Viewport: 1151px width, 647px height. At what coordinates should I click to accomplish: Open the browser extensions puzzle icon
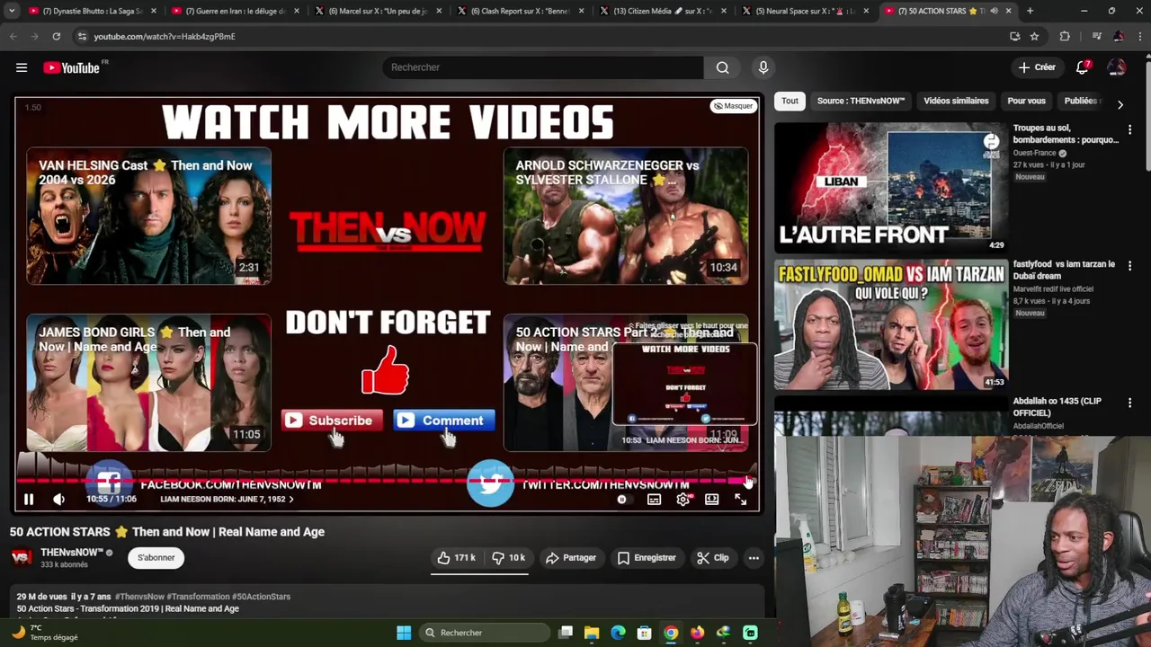pyautogui.click(x=1065, y=36)
